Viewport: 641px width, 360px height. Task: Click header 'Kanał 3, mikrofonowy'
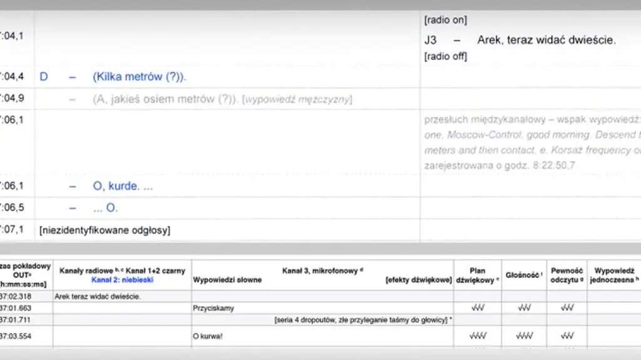click(322, 271)
